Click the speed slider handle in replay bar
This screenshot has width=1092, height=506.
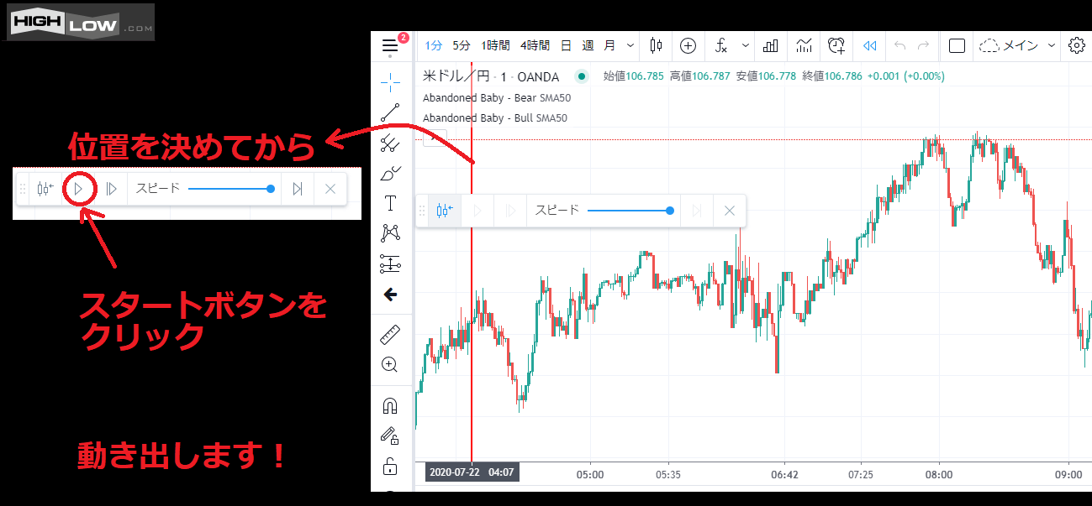pyautogui.click(x=670, y=211)
